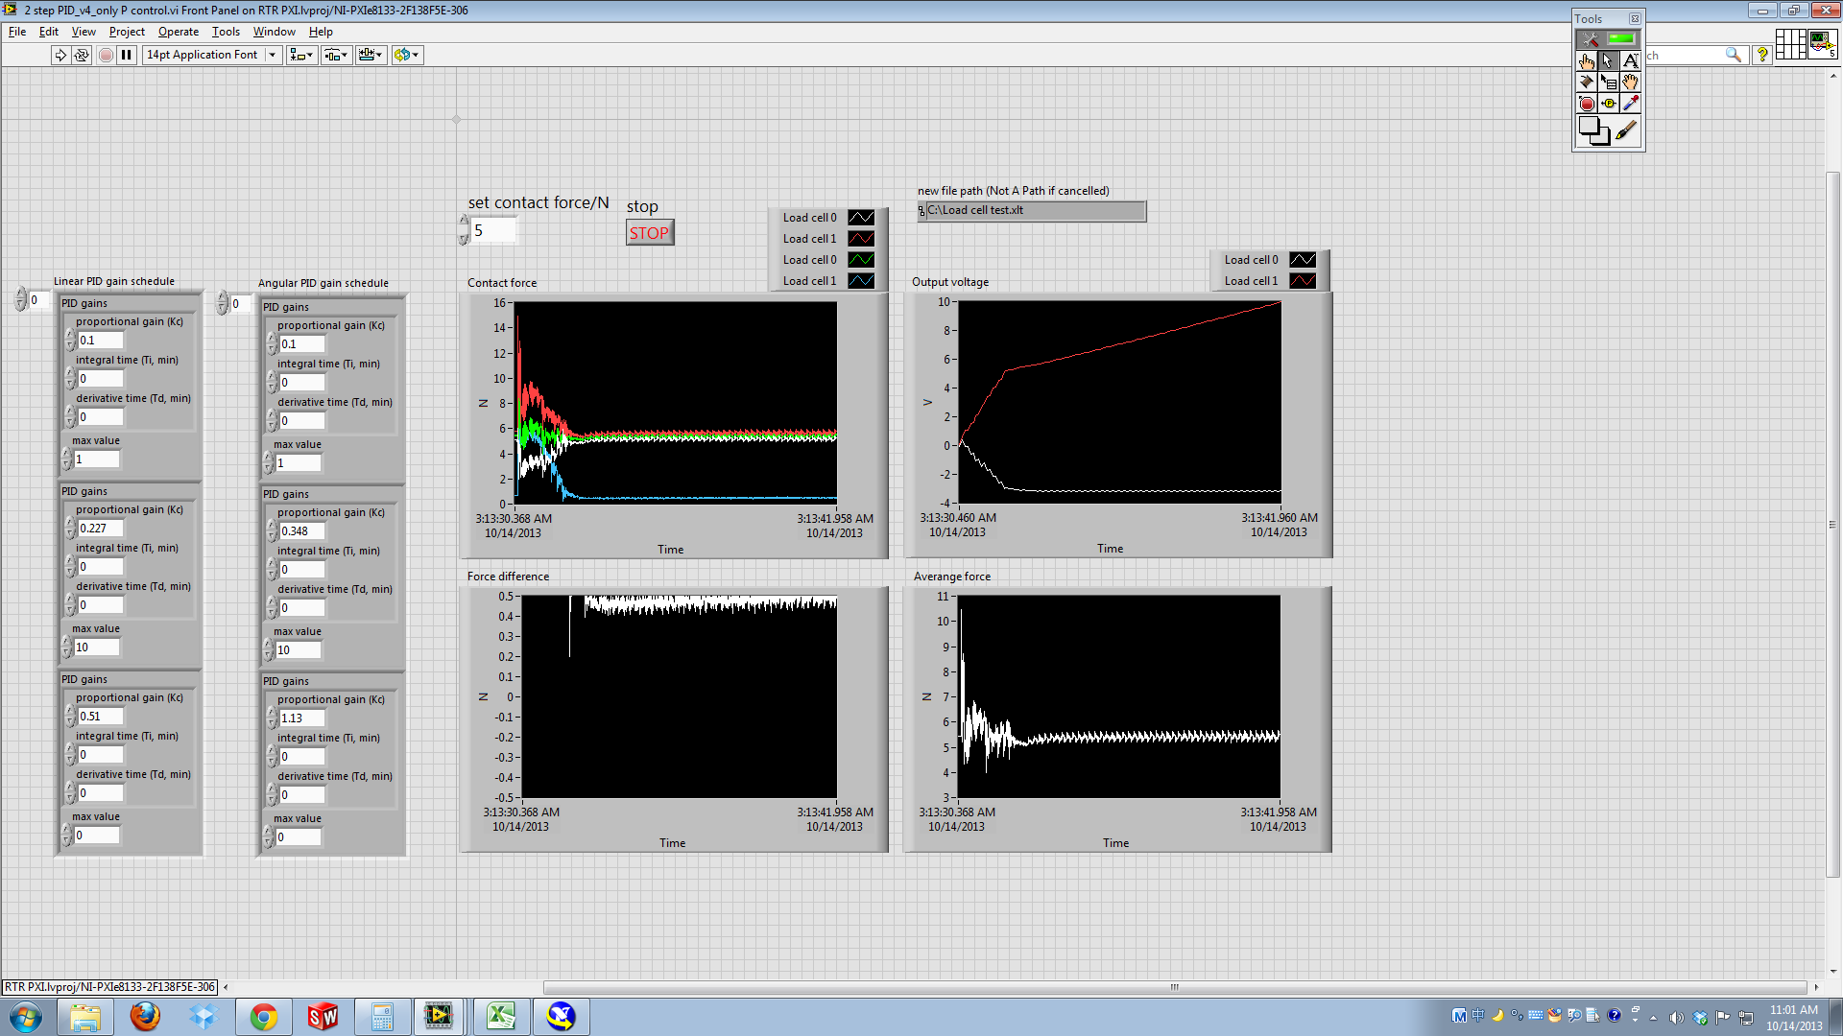Toggle Automatic Tool Selection in Tools palette
The height and width of the screenshot is (1036, 1843).
[x=1609, y=39]
